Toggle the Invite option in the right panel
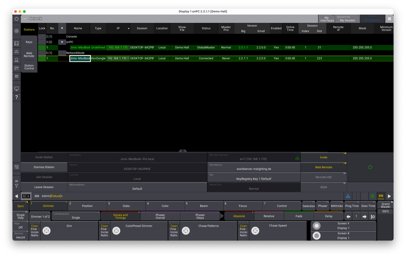 [x=324, y=157]
